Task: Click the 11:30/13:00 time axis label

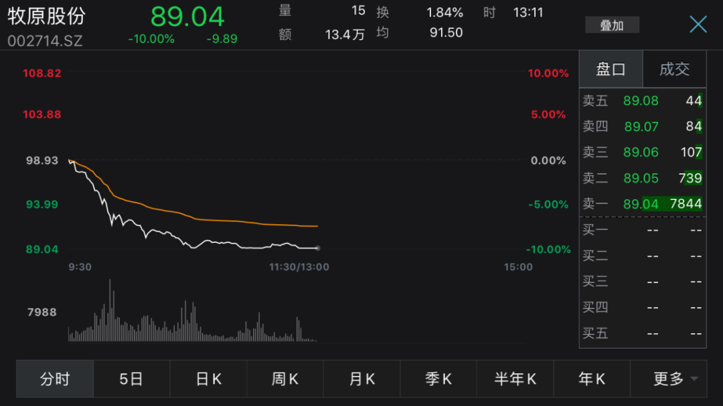Action: [299, 267]
